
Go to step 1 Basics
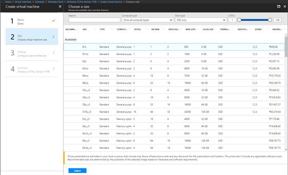(32, 21)
